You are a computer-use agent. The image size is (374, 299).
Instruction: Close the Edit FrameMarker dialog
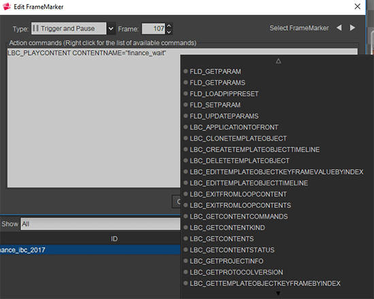click(x=357, y=6)
